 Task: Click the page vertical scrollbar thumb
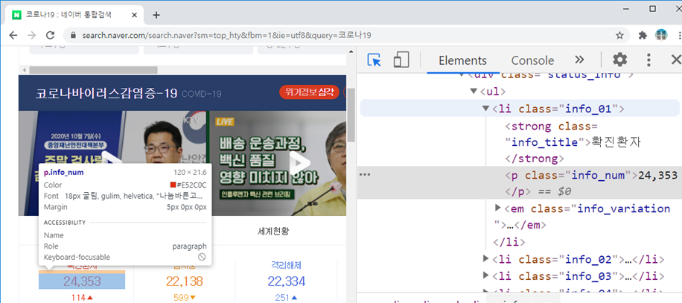tap(351, 115)
